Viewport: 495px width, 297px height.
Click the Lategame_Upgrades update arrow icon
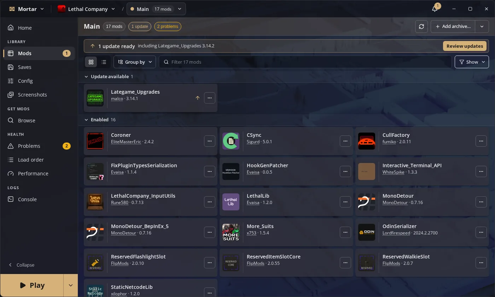pyautogui.click(x=198, y=98)
